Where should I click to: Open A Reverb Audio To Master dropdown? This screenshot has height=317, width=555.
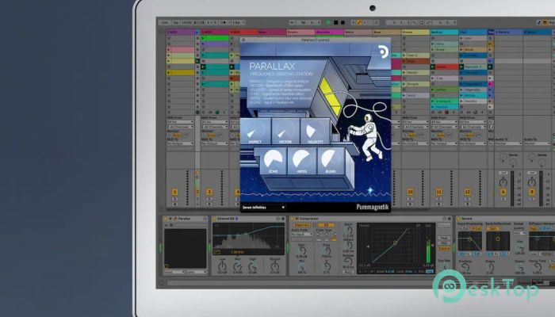(509, 143)
